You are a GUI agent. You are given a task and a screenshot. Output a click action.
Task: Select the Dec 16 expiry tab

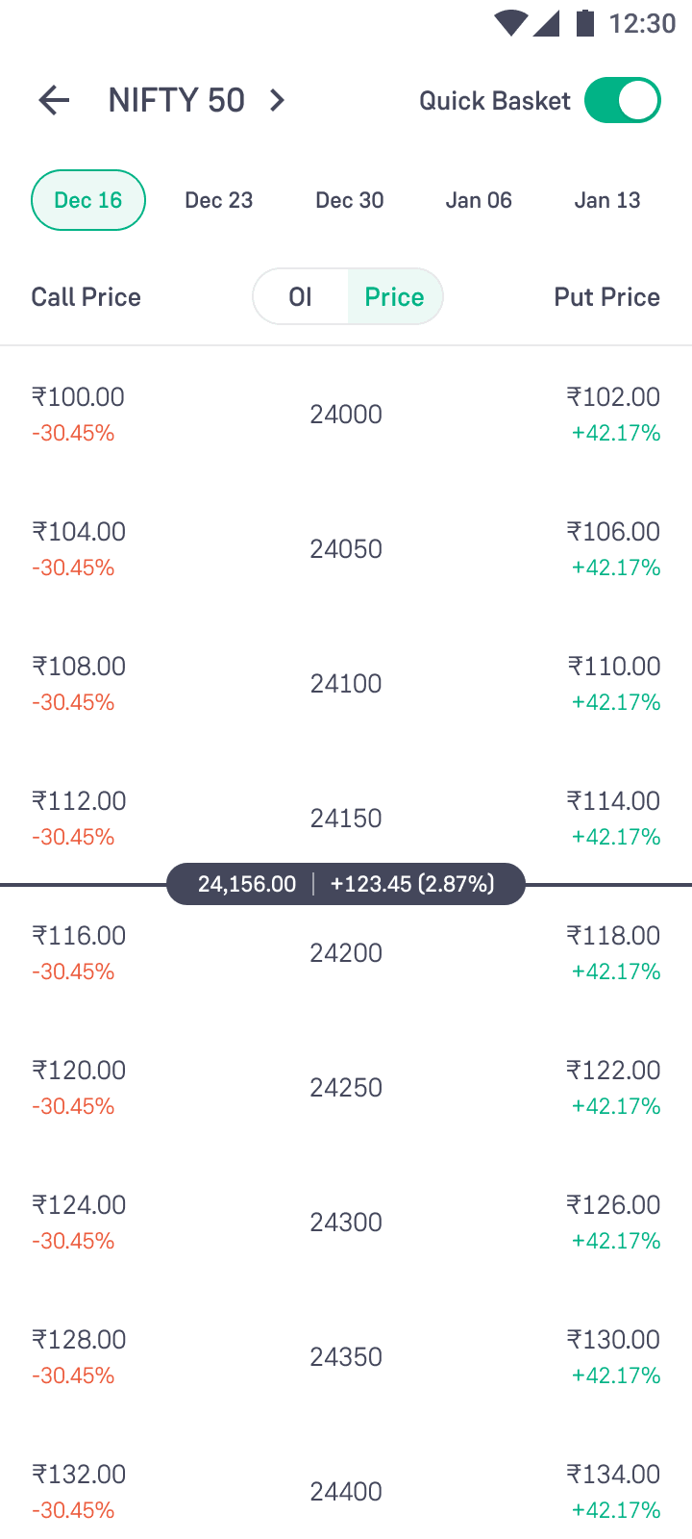coord(88,200)
